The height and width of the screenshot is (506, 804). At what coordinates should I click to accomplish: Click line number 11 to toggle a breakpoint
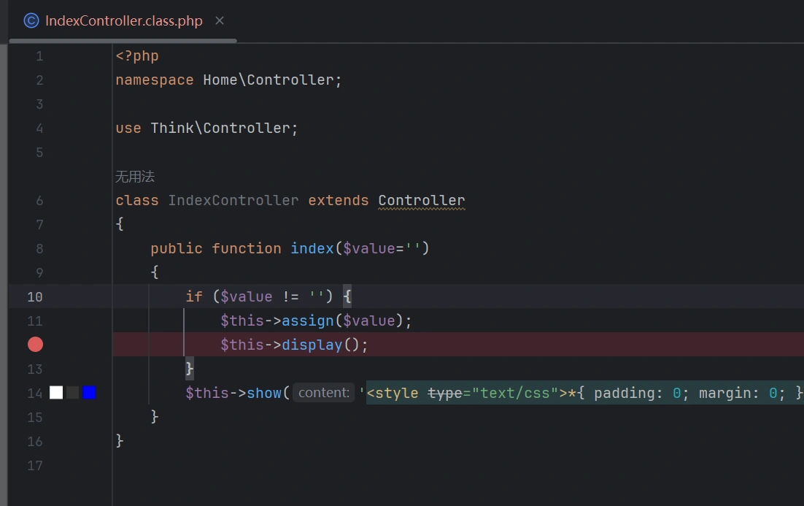tap(35, 321)
